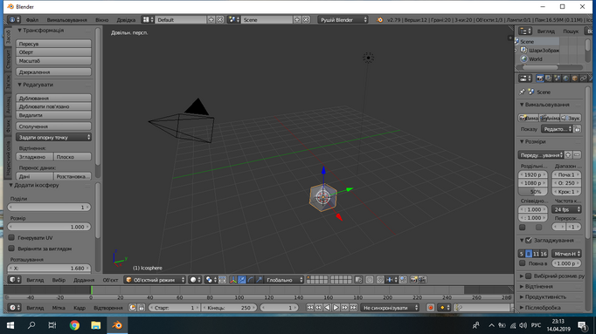Open the Вікно menu

coord(102,20)
